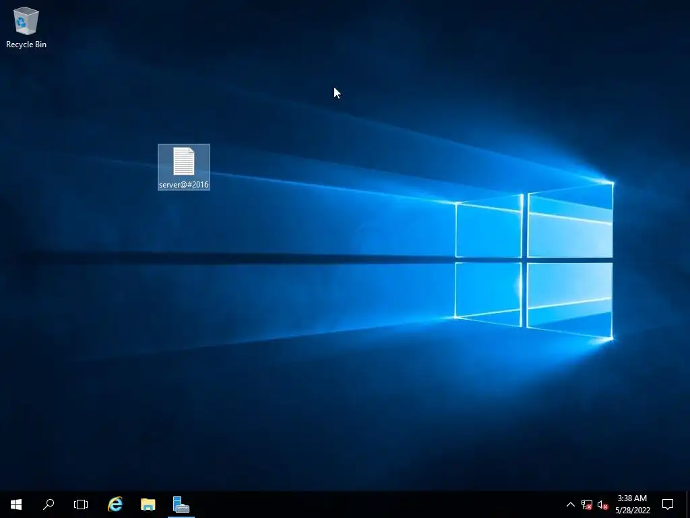Select the server@#2016 text file icon

[x=184, y=167]
